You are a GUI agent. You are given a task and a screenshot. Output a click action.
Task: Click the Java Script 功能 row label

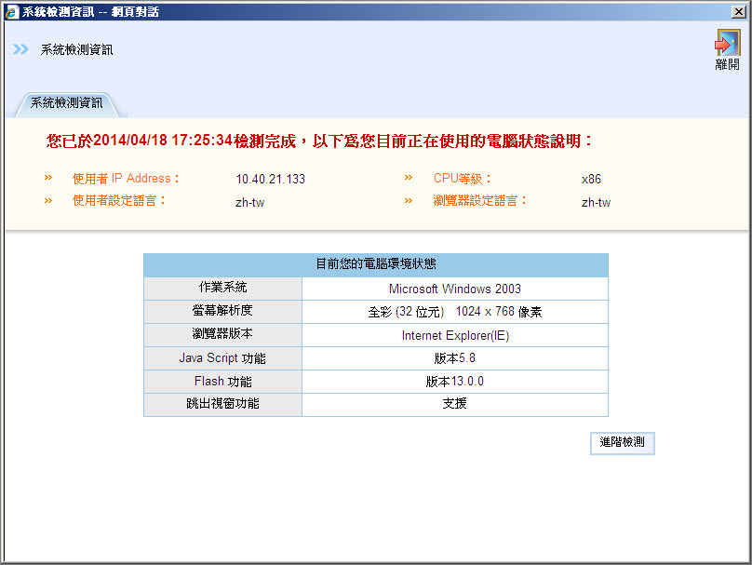(x=223, y=358)
